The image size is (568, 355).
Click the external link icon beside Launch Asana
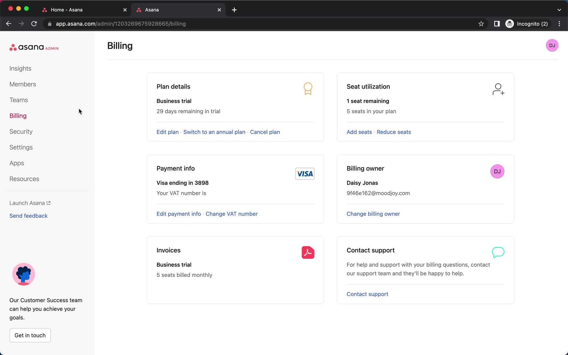coord(49,203)
